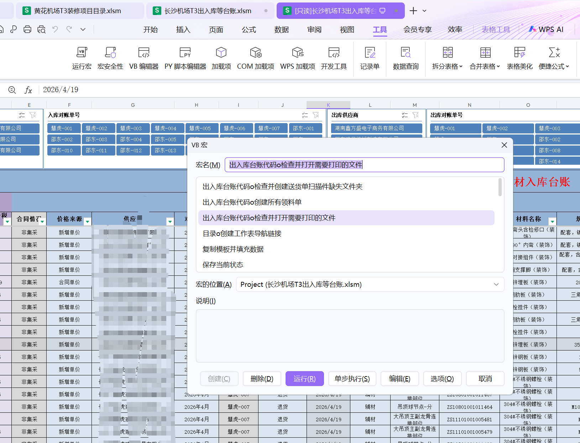This screenshot has height=443, width=580.
Task: Click the 宏名 input field
Action: pyautogui.click(x=365, y=165)
